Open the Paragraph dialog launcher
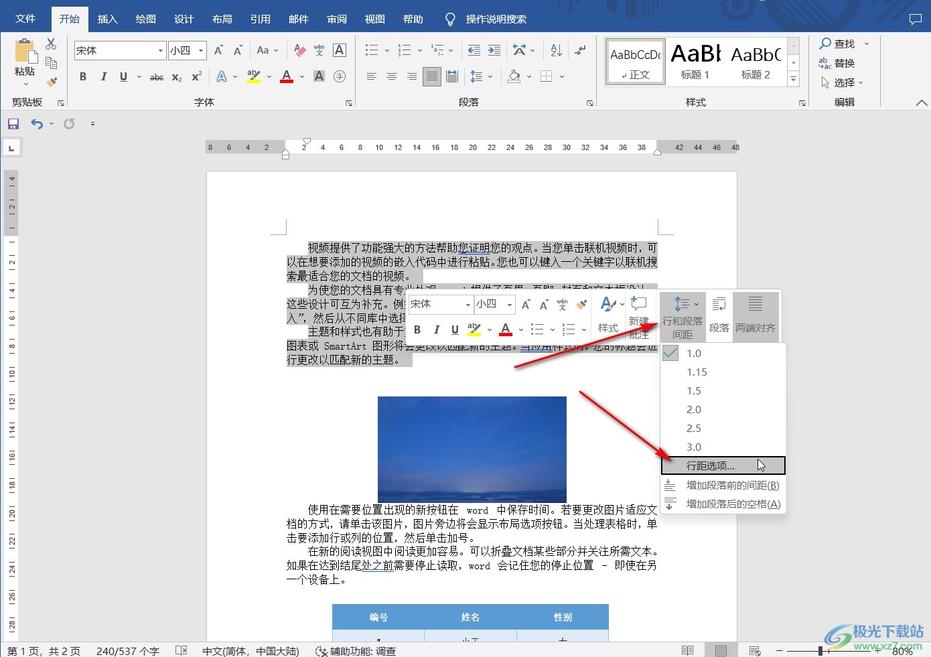The image size is (931, 657). 589,102
